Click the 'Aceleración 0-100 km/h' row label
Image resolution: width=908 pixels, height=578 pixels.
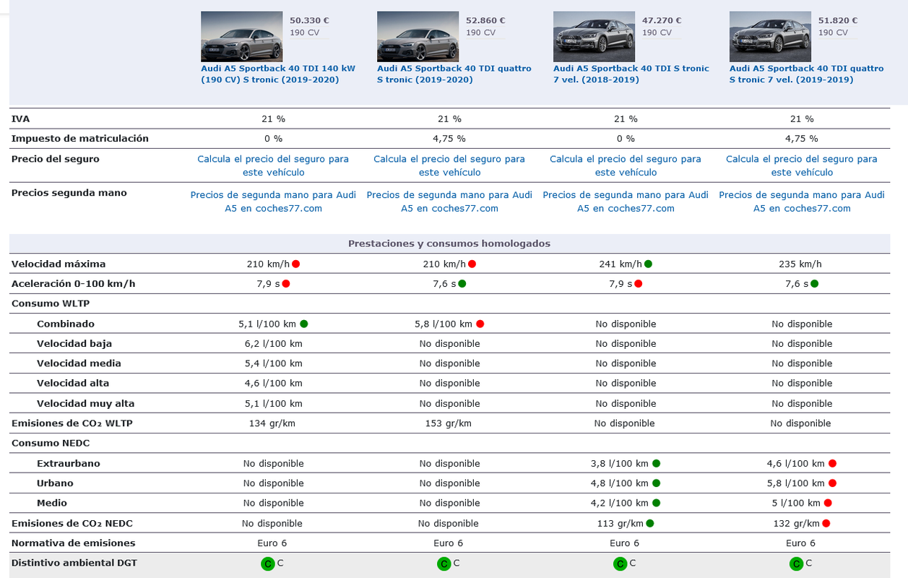tap(74, 284)
